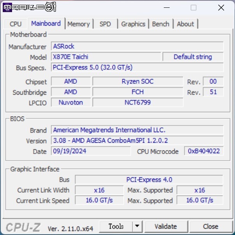This screenshot has height=235, width=235.
Task: Select the ASRock manufacturer field
Action: (137, 46)
